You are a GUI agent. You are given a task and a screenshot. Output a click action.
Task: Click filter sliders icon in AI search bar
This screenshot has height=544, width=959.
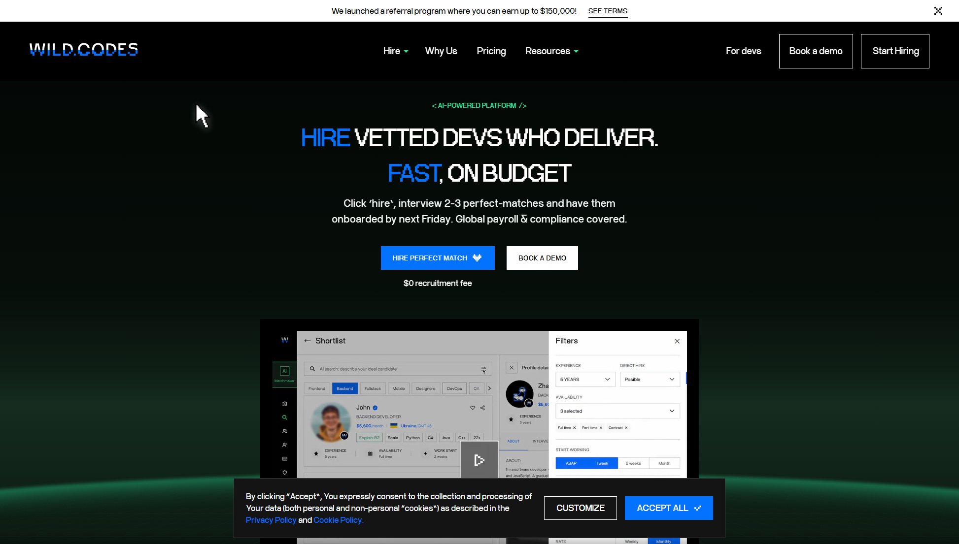(483, 369)
